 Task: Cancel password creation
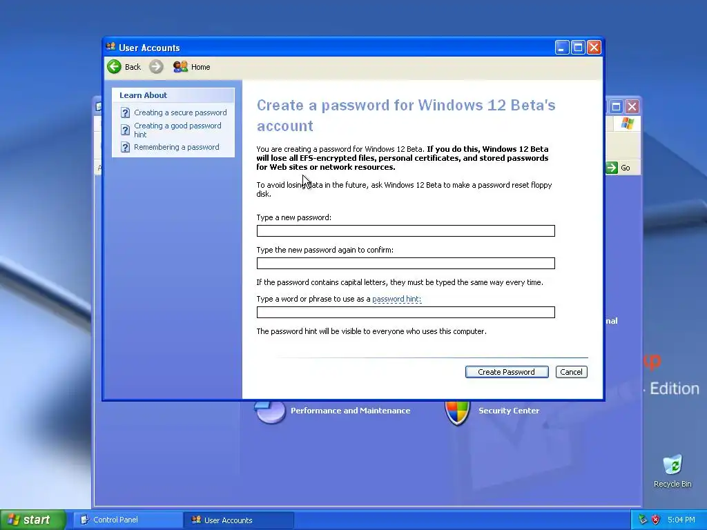click(571, 372)
